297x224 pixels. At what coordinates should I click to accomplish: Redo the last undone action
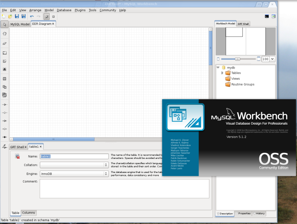(x=39, y=16)
